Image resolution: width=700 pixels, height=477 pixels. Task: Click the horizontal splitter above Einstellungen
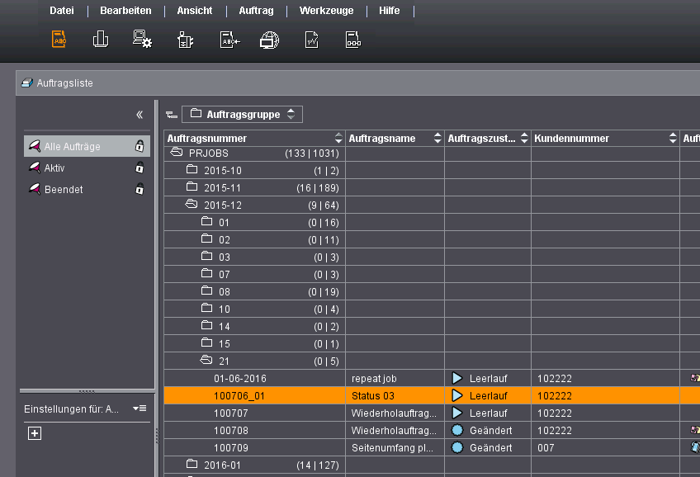(x=87, y=391)
